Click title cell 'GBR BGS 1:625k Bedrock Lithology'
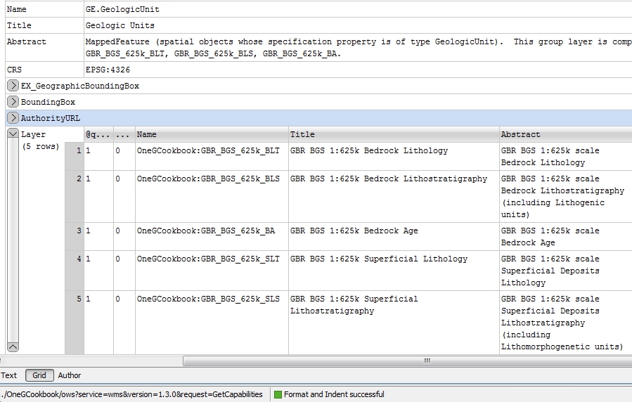The width and height of the screenshot is (632, 402). [x=394, y=156]
